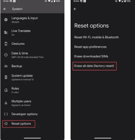Tap the globe icon for Languages & input
Viewport: 135px width, 140px height.
pyautogui.click(x=6, y=20)
